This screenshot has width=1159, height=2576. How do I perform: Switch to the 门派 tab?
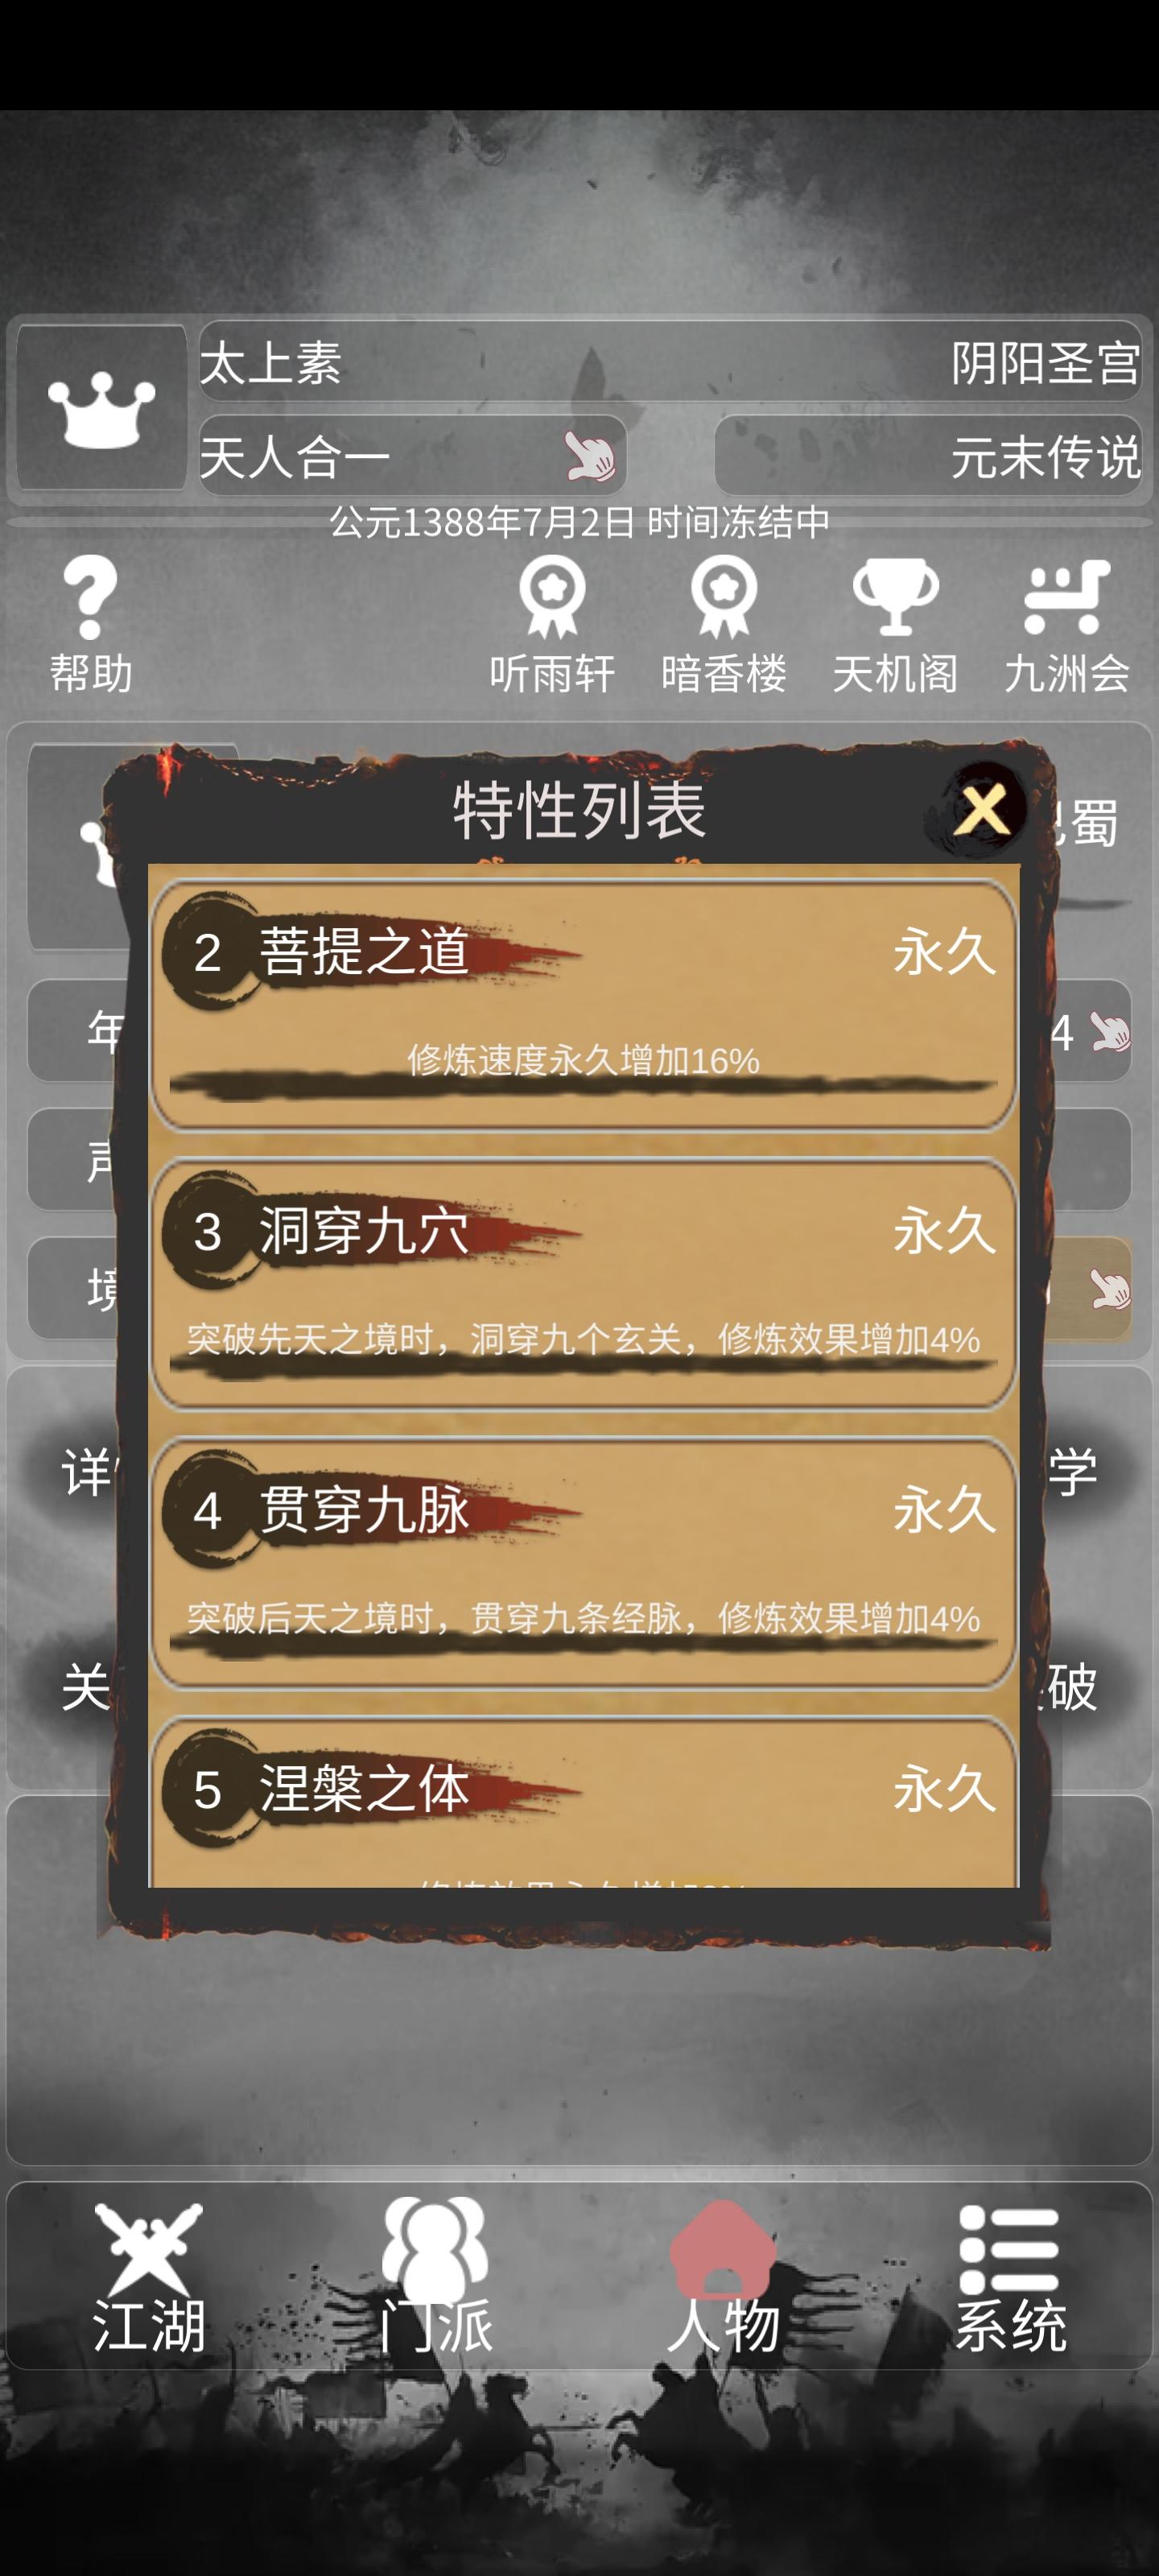(x=435, y=2276)
